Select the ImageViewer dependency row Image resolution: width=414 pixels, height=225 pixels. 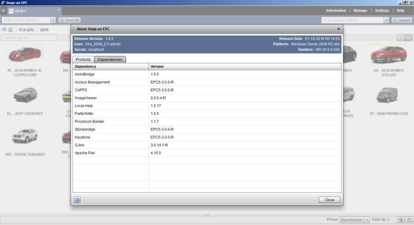click(x=207, y=98)
